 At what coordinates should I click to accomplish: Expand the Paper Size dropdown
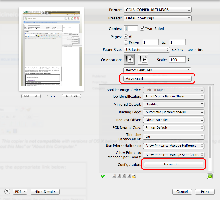pos(146,50)
